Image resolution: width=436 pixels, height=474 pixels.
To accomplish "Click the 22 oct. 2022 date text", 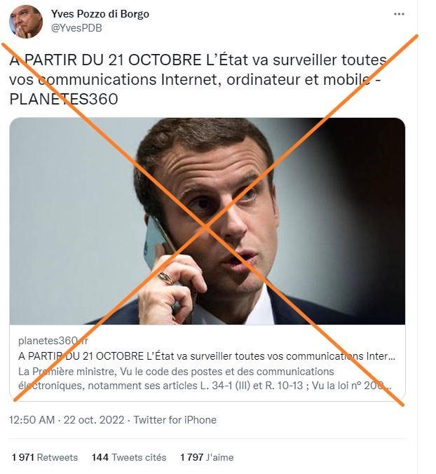I will point(94,420).
